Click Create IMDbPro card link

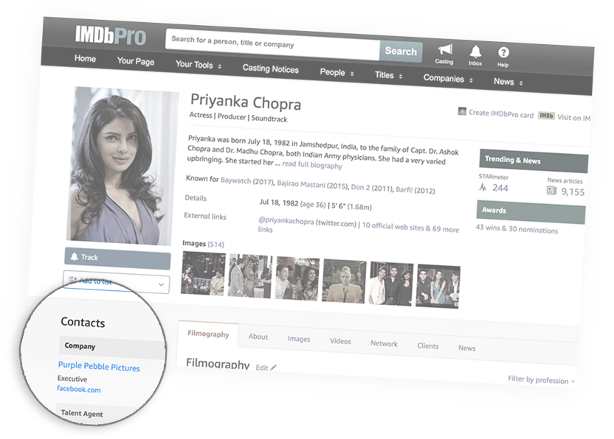501,113
